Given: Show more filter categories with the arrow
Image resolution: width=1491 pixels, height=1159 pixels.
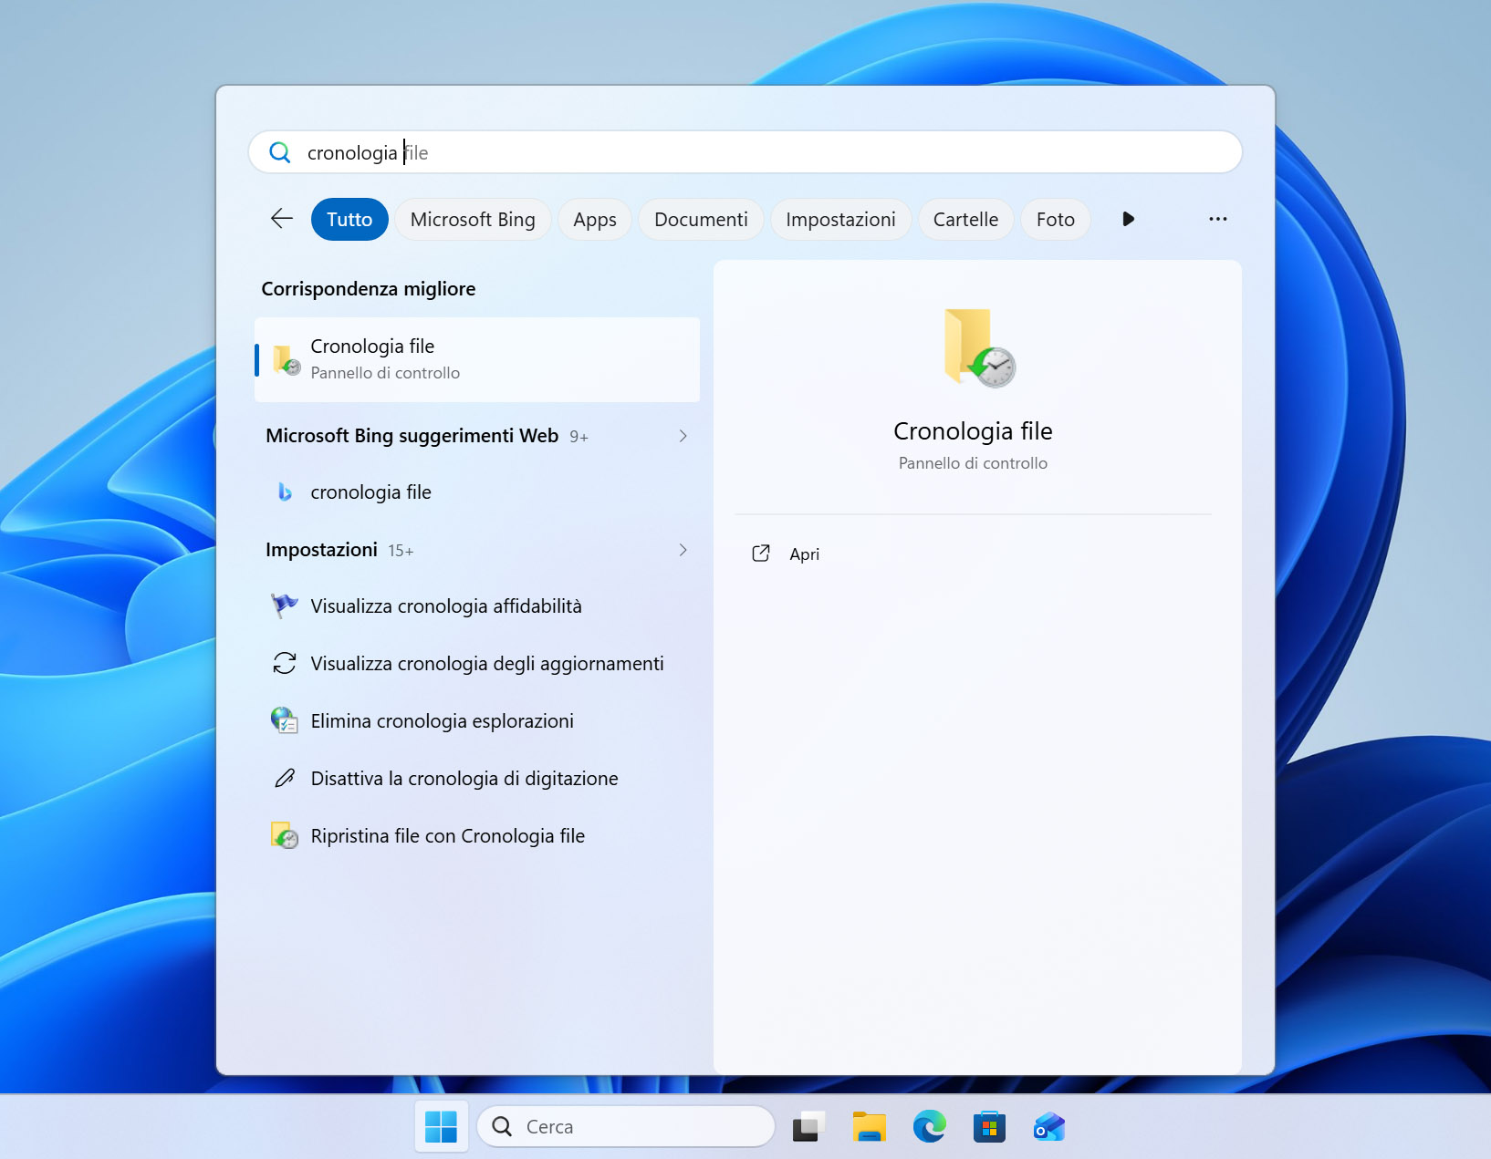Looking at the screenshot, I should [1129, 219].
